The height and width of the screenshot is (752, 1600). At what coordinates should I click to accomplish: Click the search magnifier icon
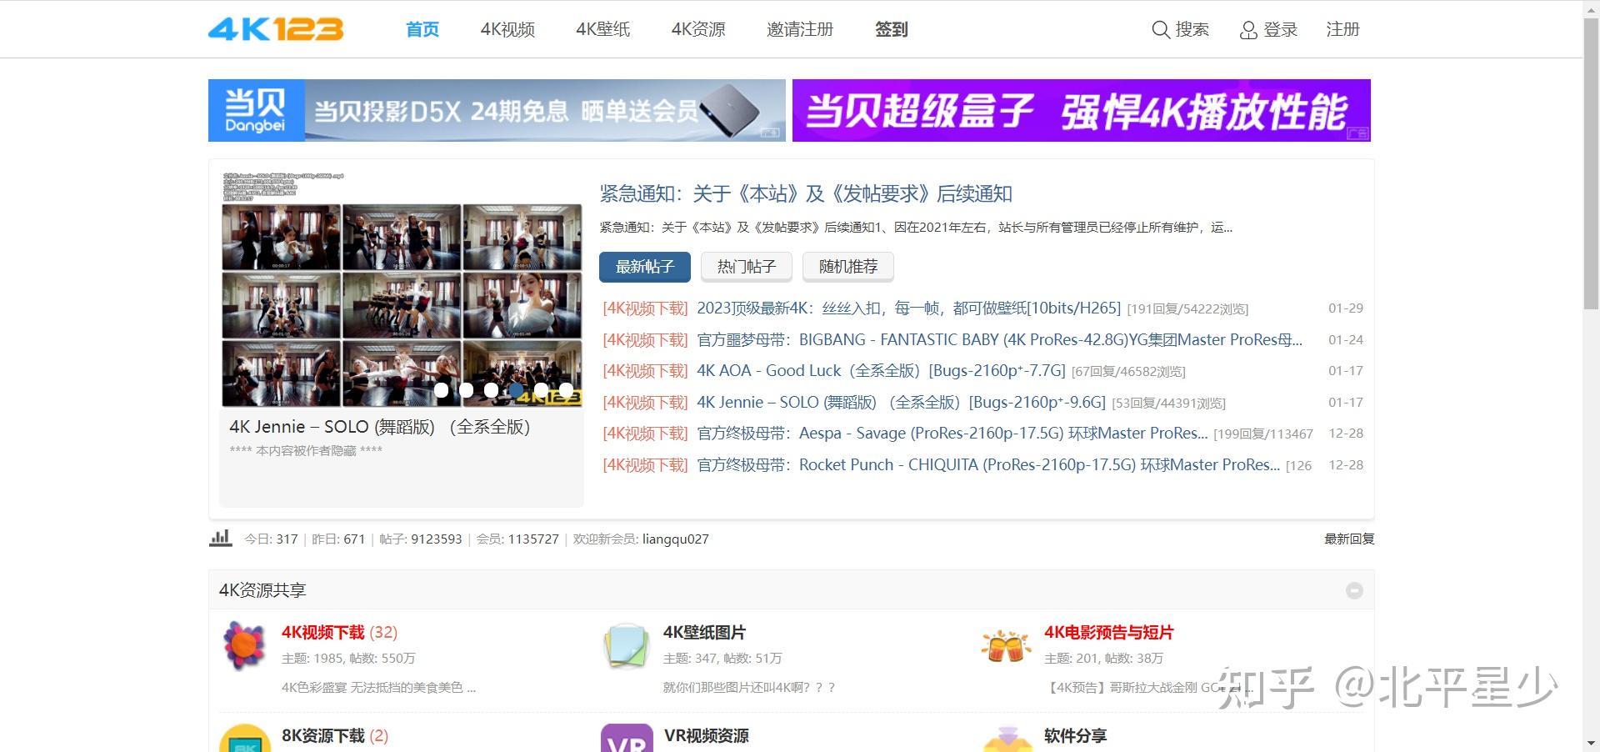coord(1161,30)
